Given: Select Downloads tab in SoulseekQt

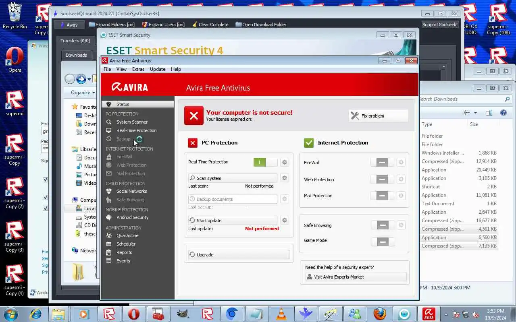Looking at the screenshot, I should click(x=76, y=55).
